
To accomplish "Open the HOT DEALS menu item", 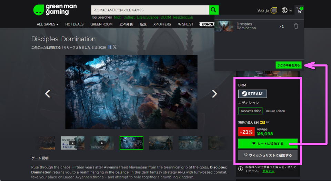I will click(74, 24).
